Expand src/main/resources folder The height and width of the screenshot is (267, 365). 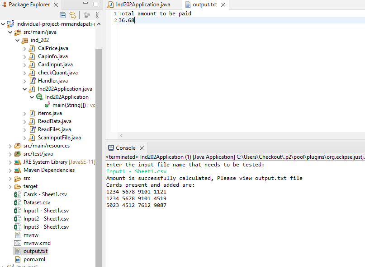[10, 146]
